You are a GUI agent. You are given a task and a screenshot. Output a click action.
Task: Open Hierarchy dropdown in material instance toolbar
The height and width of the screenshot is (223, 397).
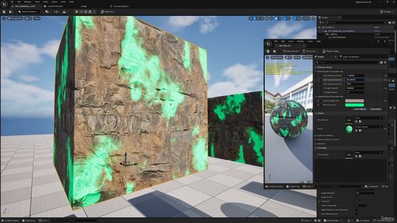[x=310, y=51]
